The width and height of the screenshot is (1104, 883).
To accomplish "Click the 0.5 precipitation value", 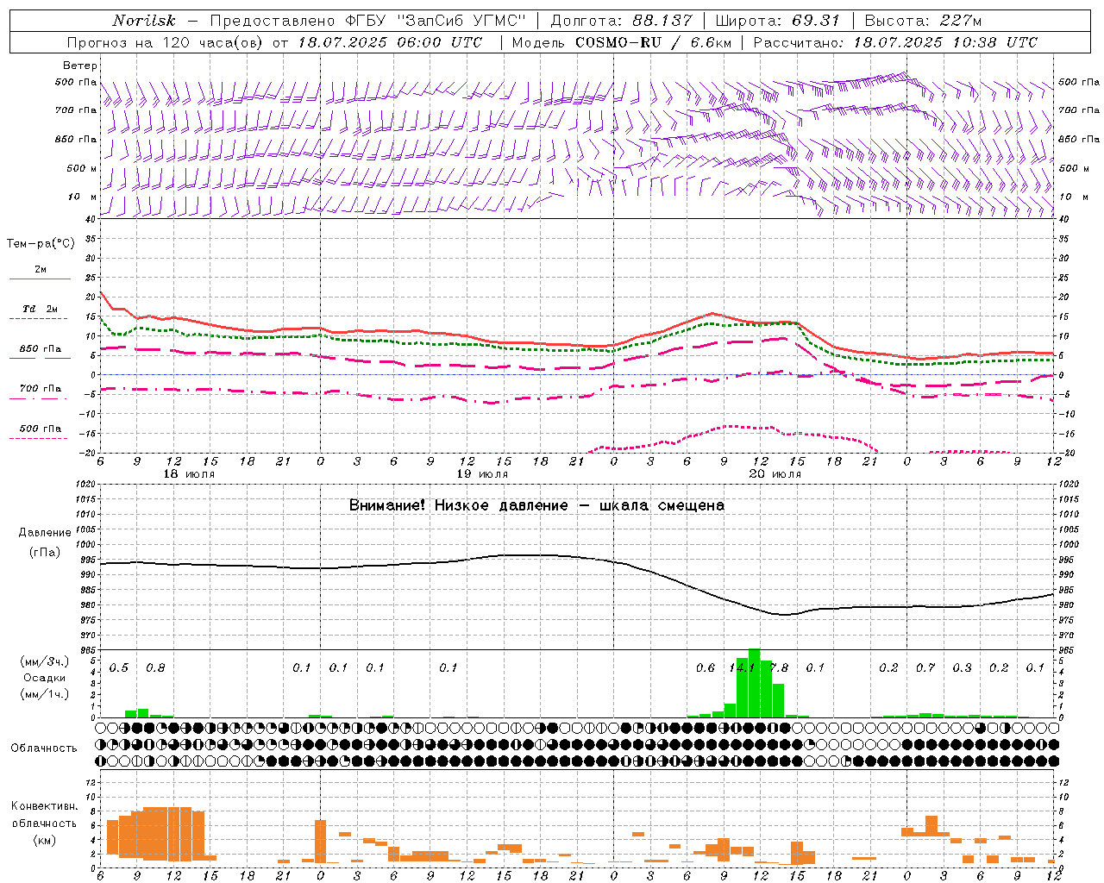I will (119, 667).
